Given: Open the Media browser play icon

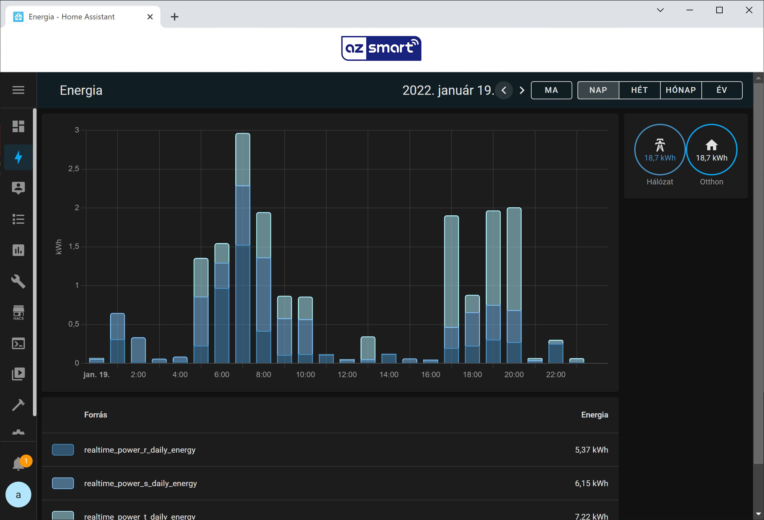Looking at the screenshot, I should tap(18, 374).
